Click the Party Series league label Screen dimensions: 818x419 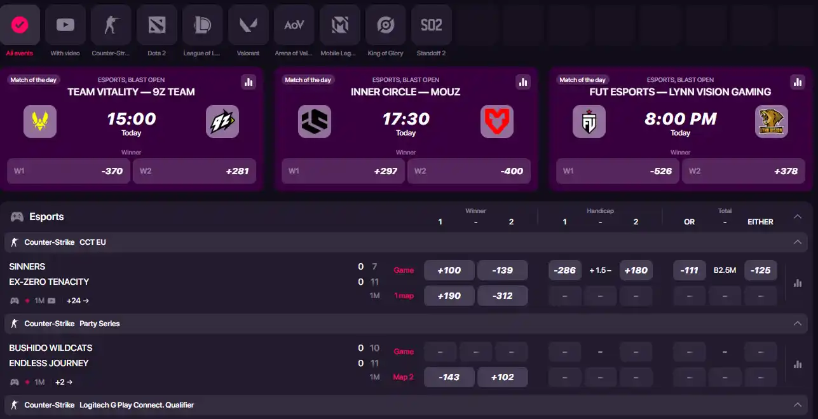(x=100, y=324)
